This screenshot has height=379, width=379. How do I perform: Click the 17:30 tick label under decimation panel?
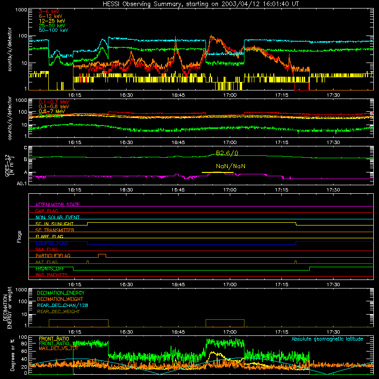pos(334,332)
